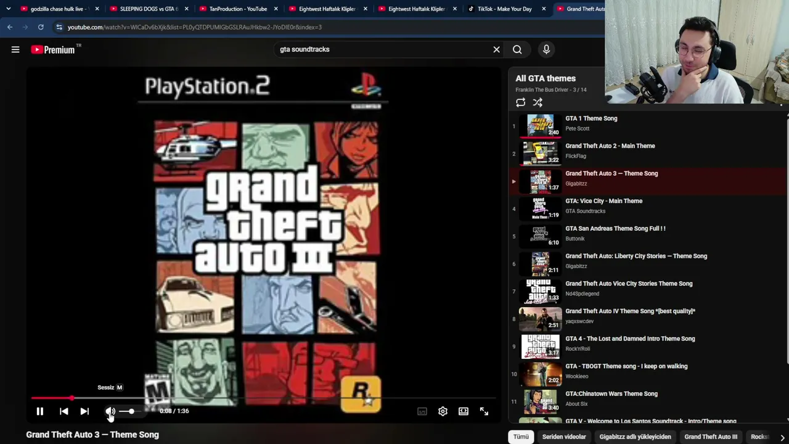Click the channel name 'About Six'

[576, 404]
